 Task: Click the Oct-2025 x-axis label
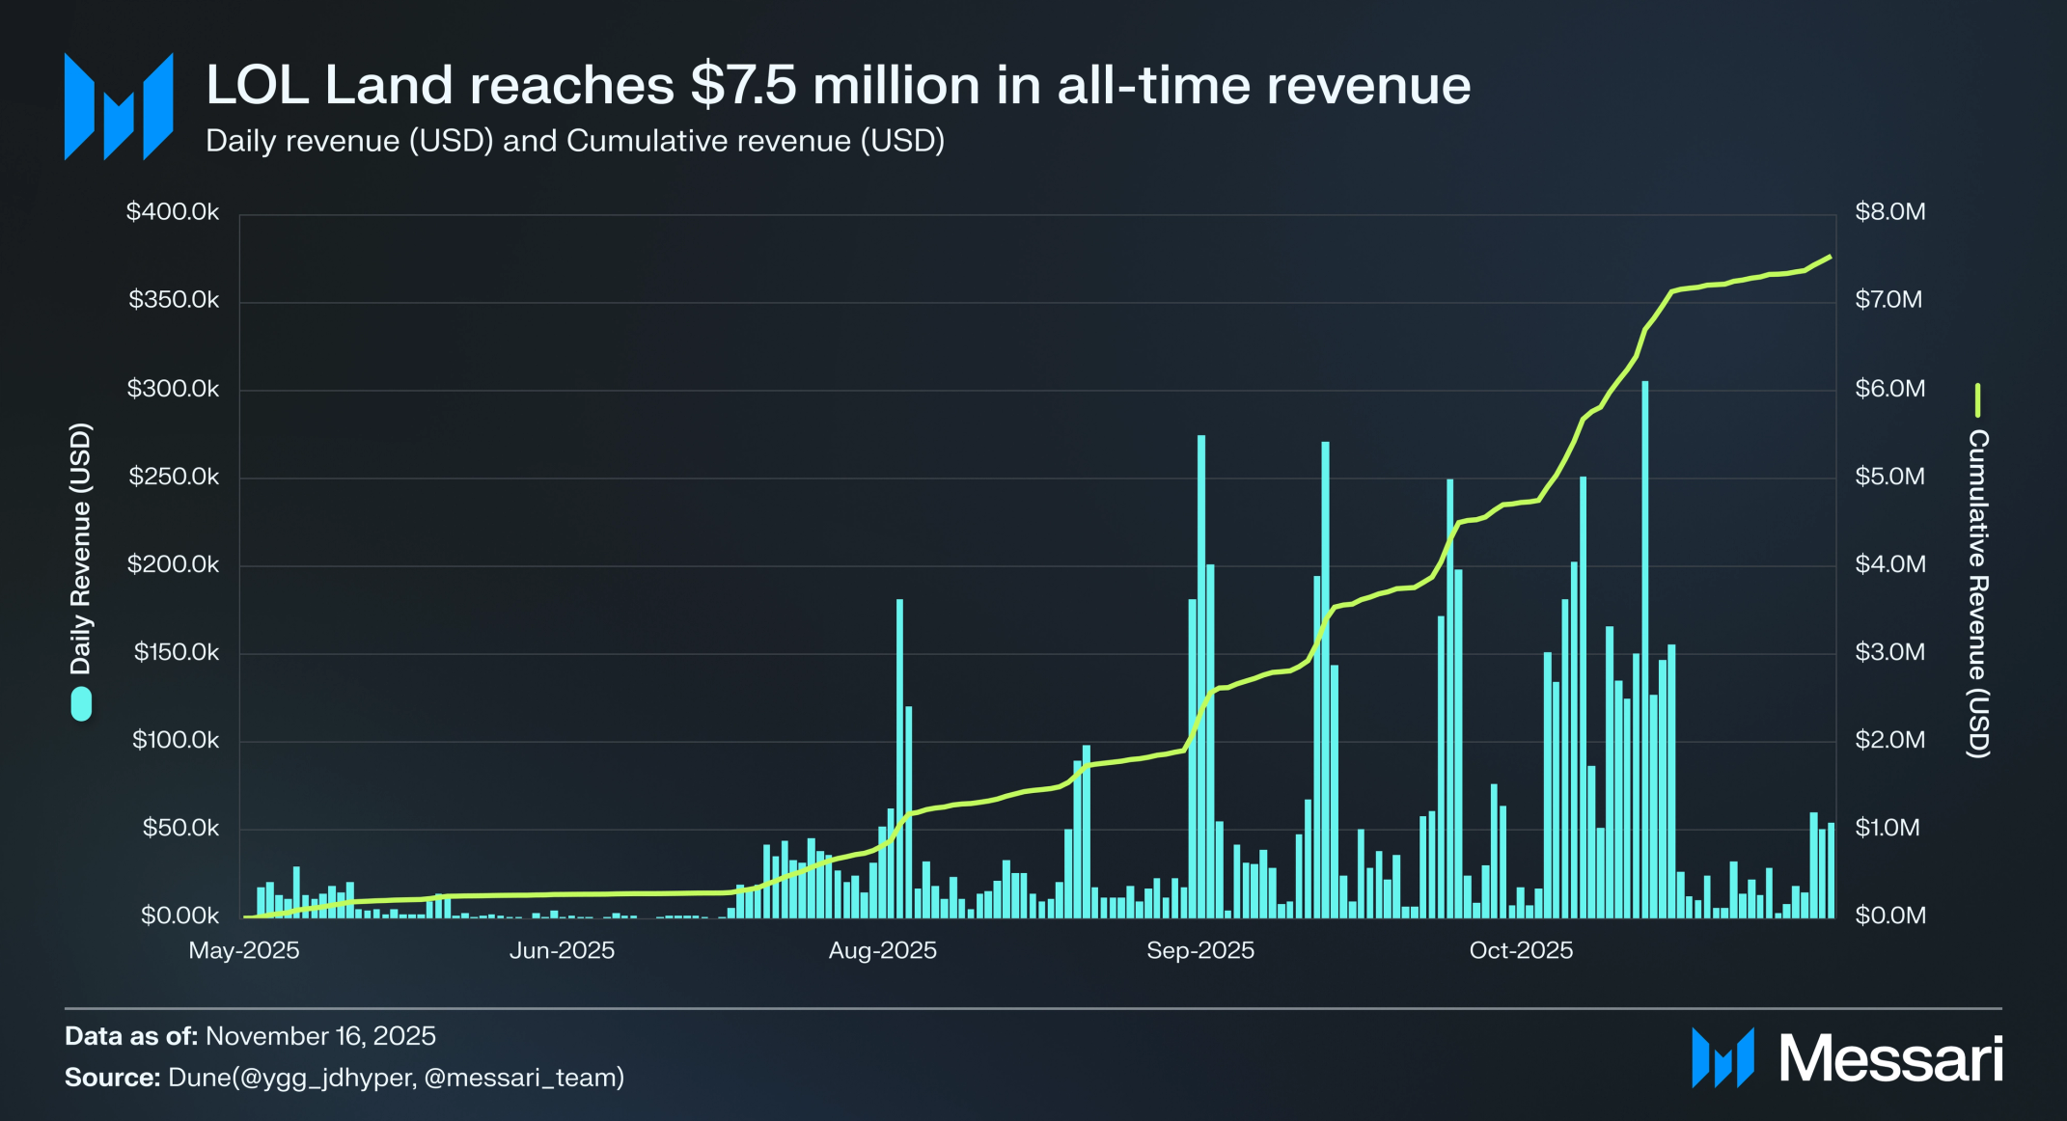tap(1521, 950)
